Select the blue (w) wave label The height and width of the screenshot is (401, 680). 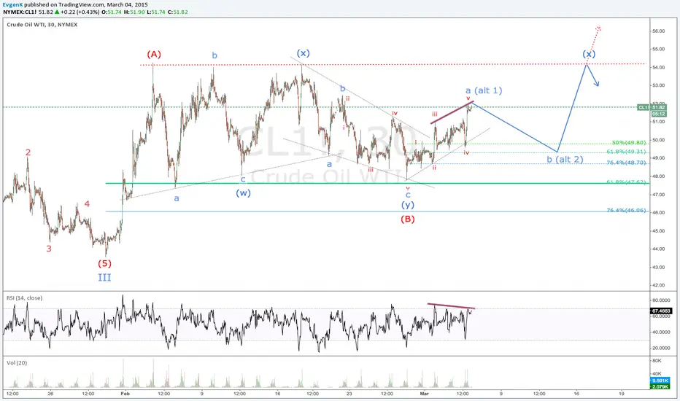click(243, 193)
